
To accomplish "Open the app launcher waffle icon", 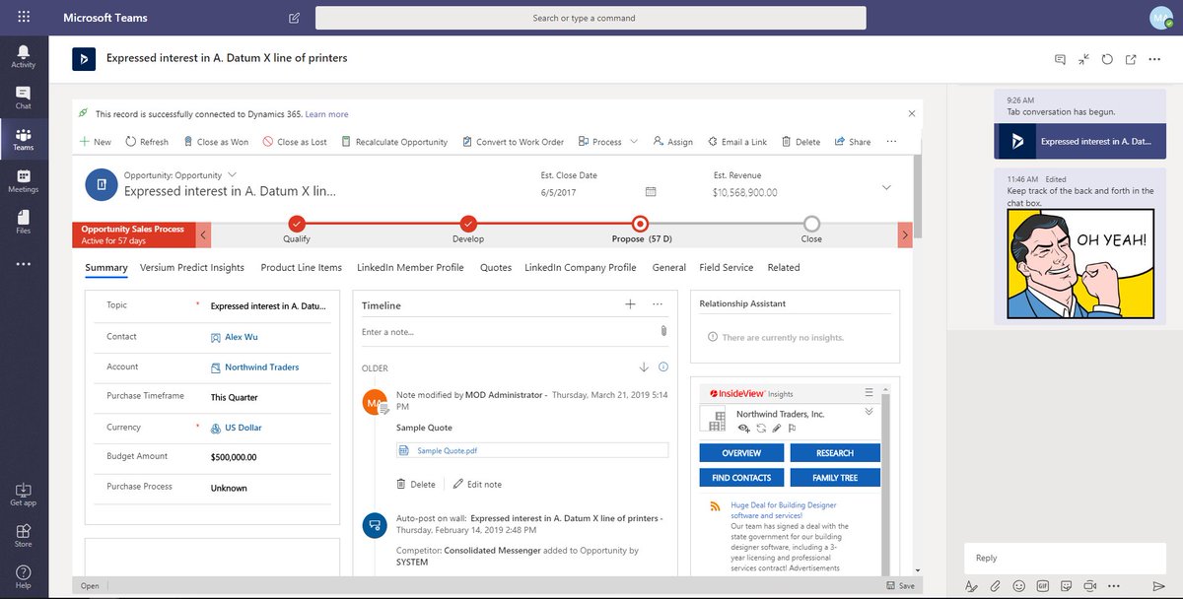I will click(x=23, y=18).
